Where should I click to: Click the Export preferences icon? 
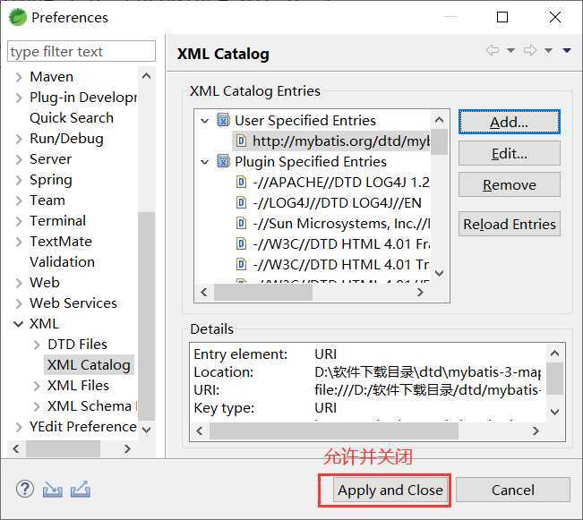pyautogui.click(x=81, y=489)
